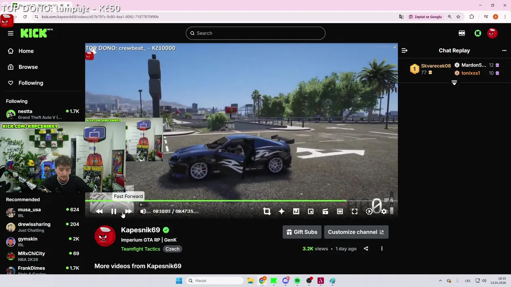Click Zeptat se Googlu button
Screen dimensions: 511x287
(x=425, y=17)
